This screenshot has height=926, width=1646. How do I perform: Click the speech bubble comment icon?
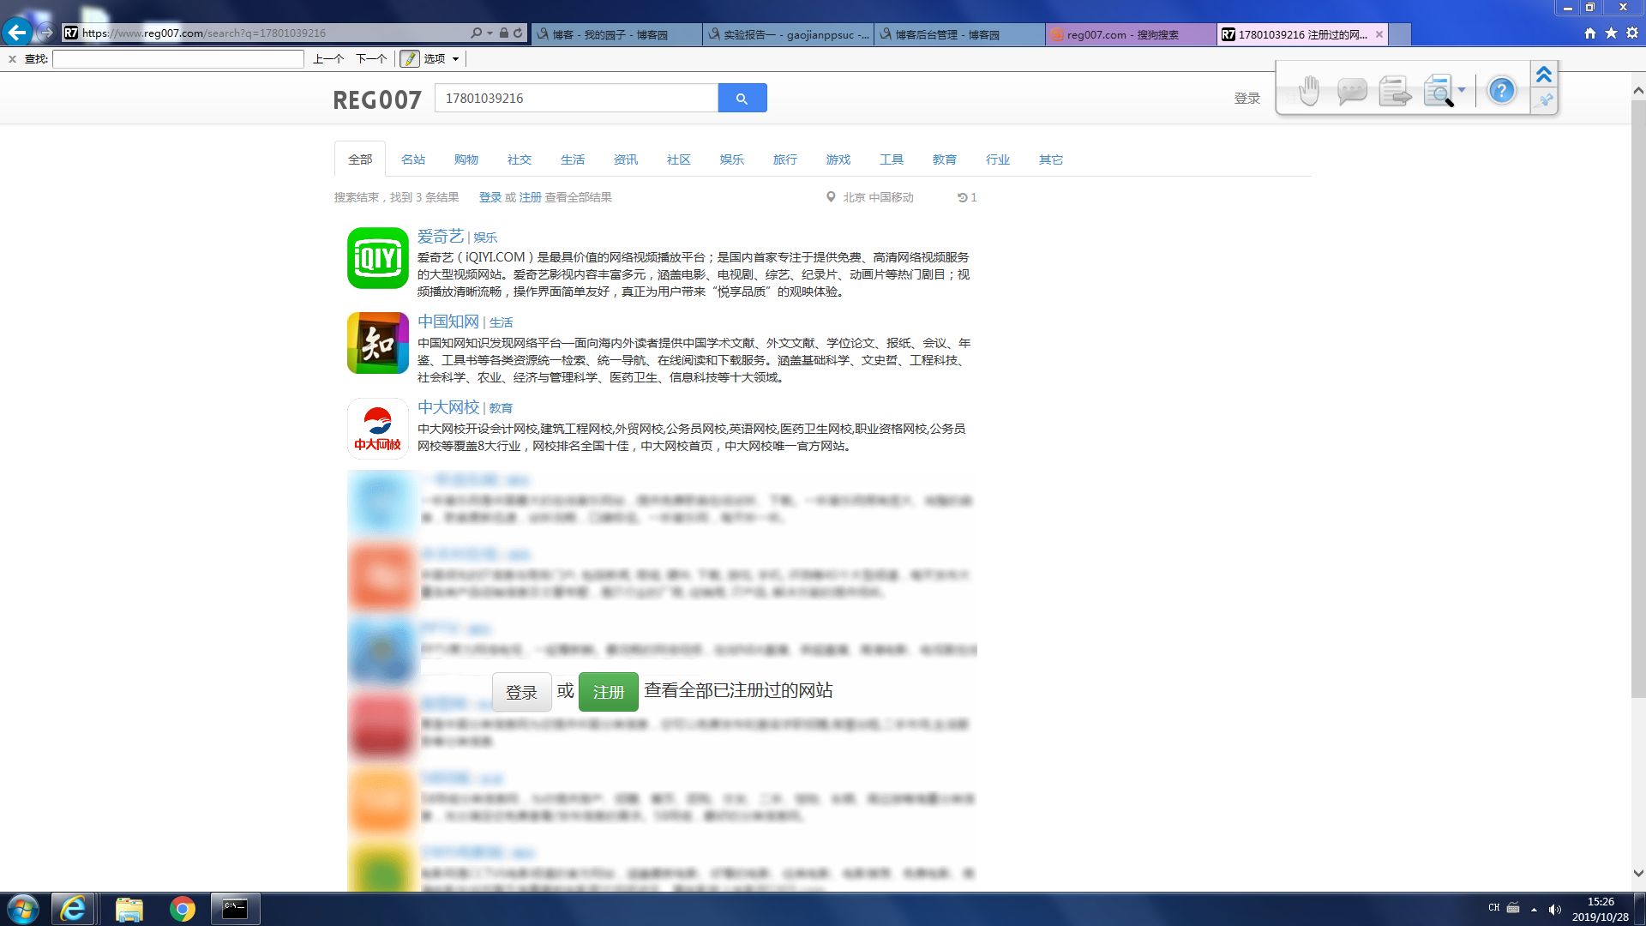1351,91
